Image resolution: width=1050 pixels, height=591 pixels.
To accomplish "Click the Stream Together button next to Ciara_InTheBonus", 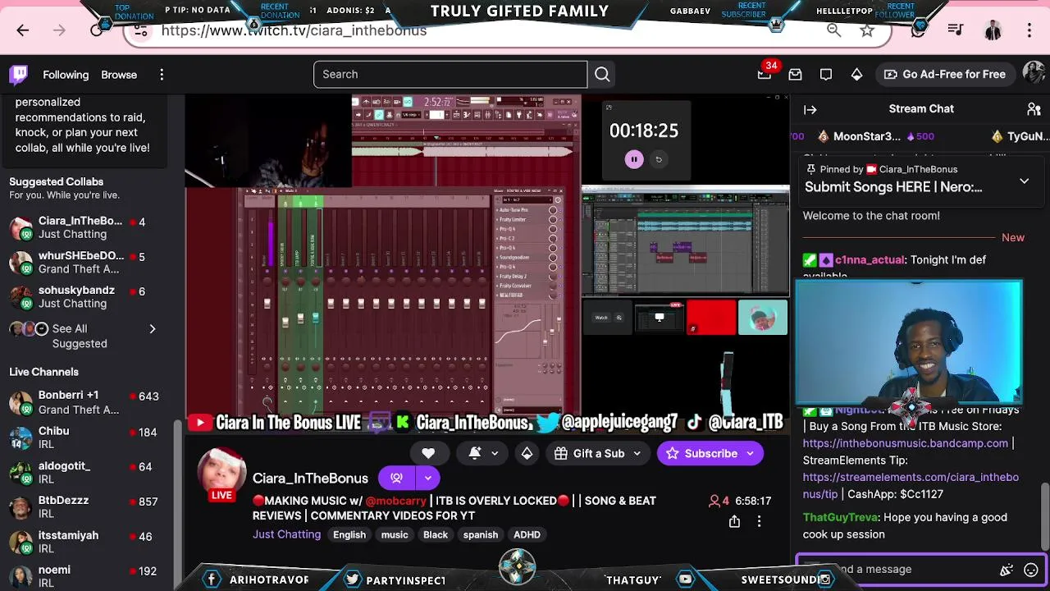I will coord(397,478).
